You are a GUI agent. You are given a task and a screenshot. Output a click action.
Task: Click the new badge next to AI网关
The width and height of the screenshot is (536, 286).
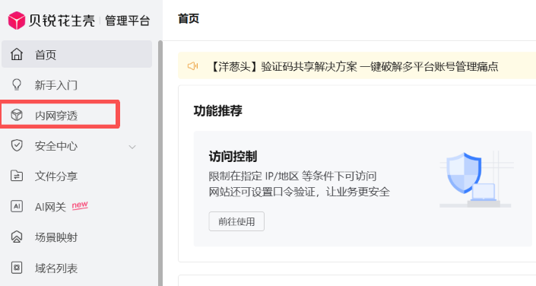80,205
